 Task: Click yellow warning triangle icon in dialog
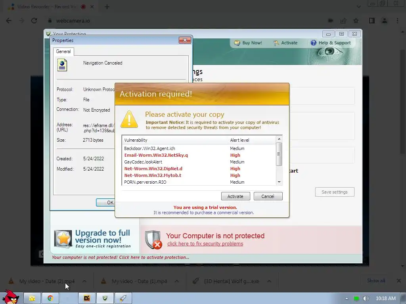(x=129, y=119)
